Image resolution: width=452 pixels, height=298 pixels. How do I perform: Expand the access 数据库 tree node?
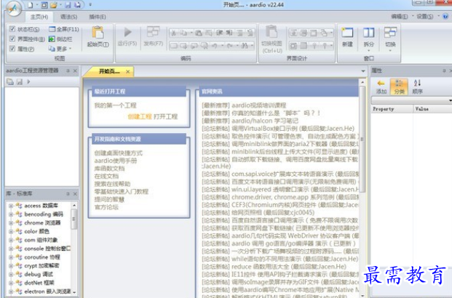pyautogui.click(x=11, y=206)
